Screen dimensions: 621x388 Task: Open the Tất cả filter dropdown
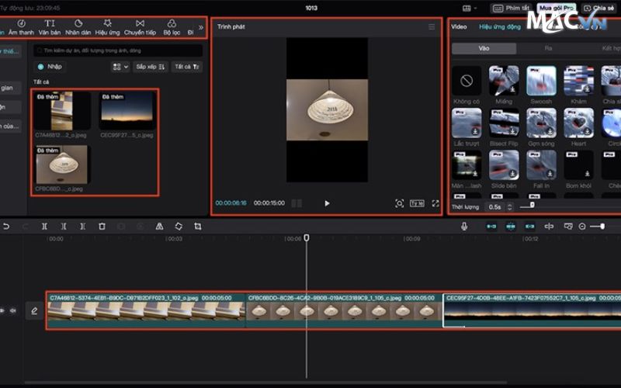187,67
